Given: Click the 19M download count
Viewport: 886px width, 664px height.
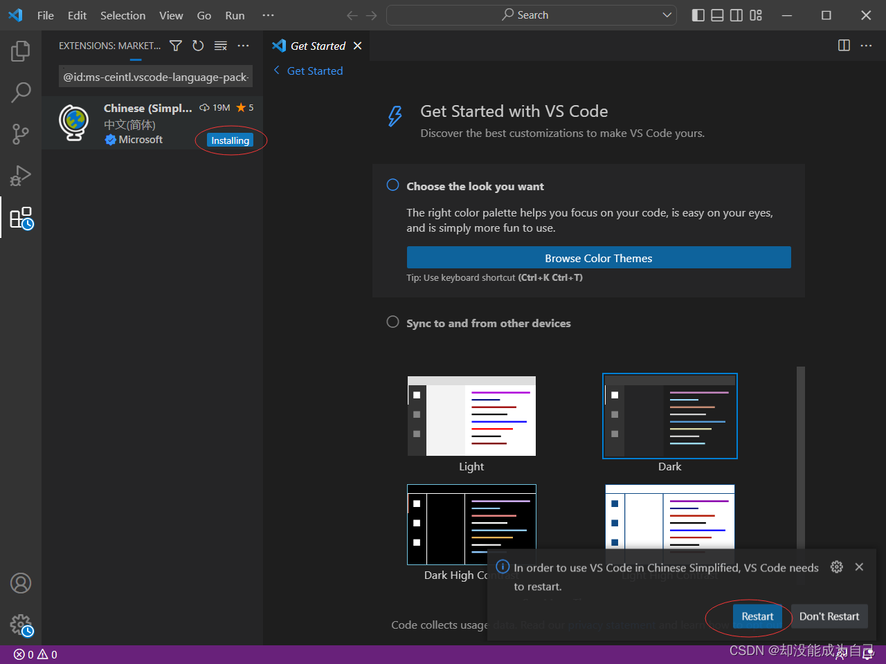Looking at the screenshot, I should (x=215, y=108).
